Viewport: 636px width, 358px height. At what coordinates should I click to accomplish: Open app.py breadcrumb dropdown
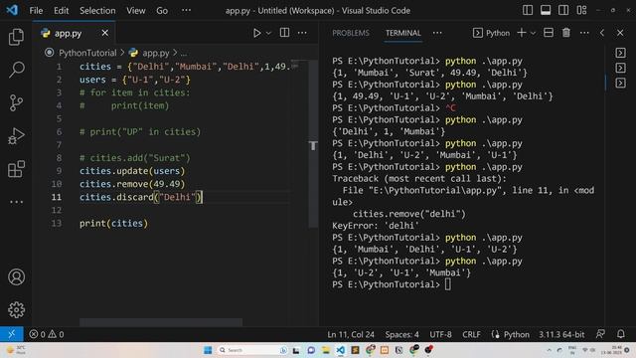tap(156, 53)
